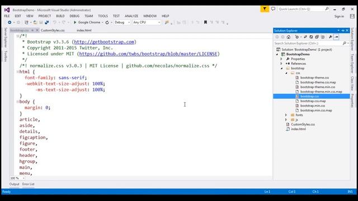
Task: Click the Solution Explorer search magnifier icon
Action: click(x=345, y=43)
